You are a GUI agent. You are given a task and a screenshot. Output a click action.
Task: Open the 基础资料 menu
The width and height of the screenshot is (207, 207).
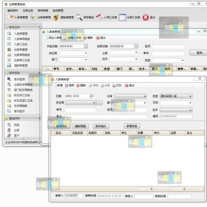click(x=13, y=10)
